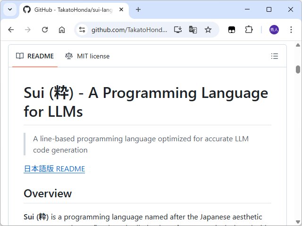302x226 pixels.
Task: Open the Chrome three-dot menu
Action: coord(291,30)
